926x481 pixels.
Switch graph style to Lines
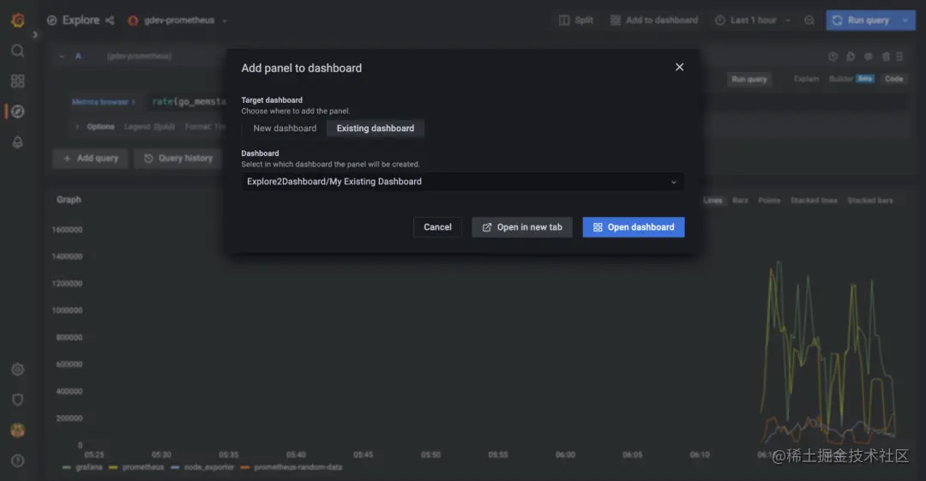(713, 201)
